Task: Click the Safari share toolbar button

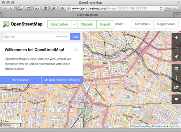Action: tap(28, 8)
